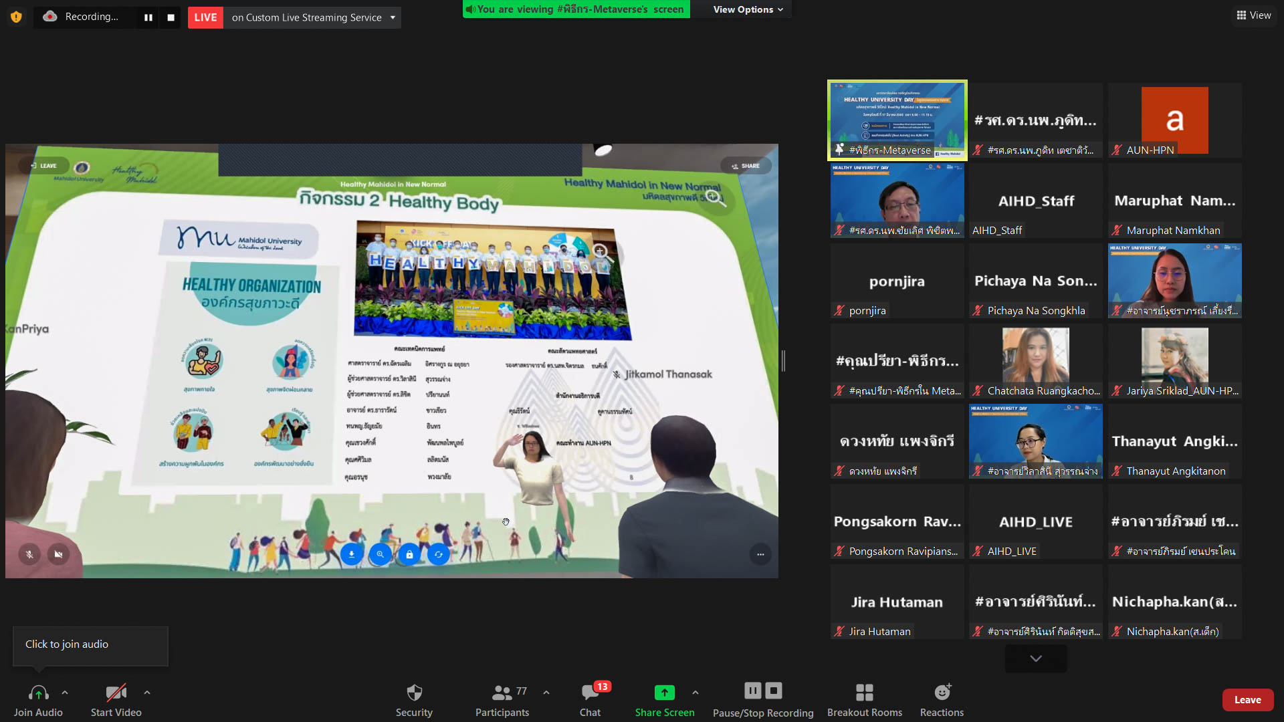
Task: Open the Participants panel
Action: coord(502,700)
